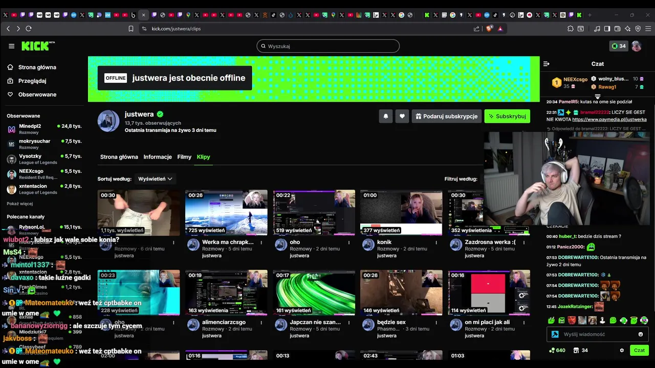The height and width of the screenshot is (368, 655).
Task: Open followed channel mokrysuchar
Action: (44, 144)
